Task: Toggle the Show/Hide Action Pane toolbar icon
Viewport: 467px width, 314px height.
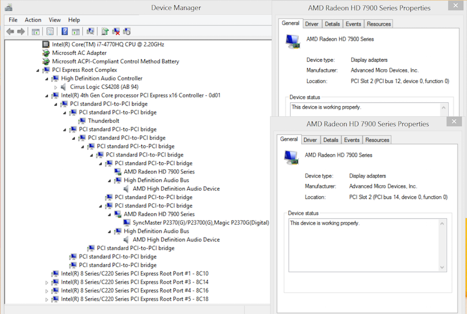Action: pos(76,32)
